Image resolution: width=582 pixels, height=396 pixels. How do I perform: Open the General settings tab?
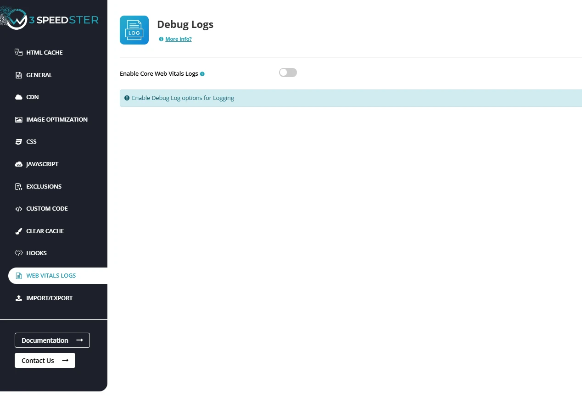(x=39, y=75)
